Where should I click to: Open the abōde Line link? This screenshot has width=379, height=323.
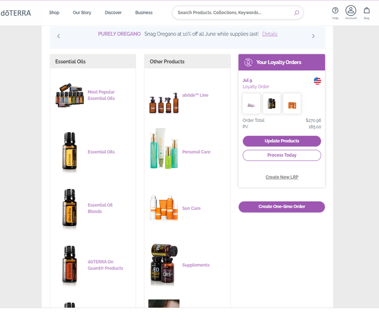195,95
